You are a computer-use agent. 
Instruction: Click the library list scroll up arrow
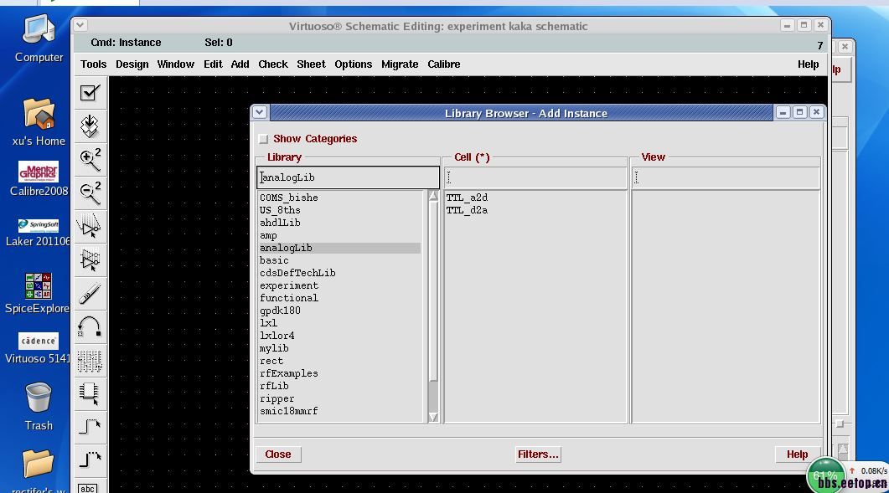433,196
